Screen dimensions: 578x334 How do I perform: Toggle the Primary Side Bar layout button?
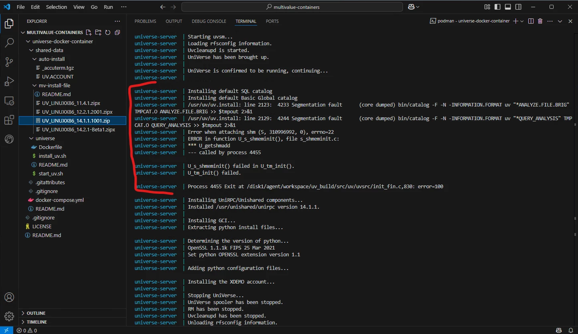pos(497,7)
